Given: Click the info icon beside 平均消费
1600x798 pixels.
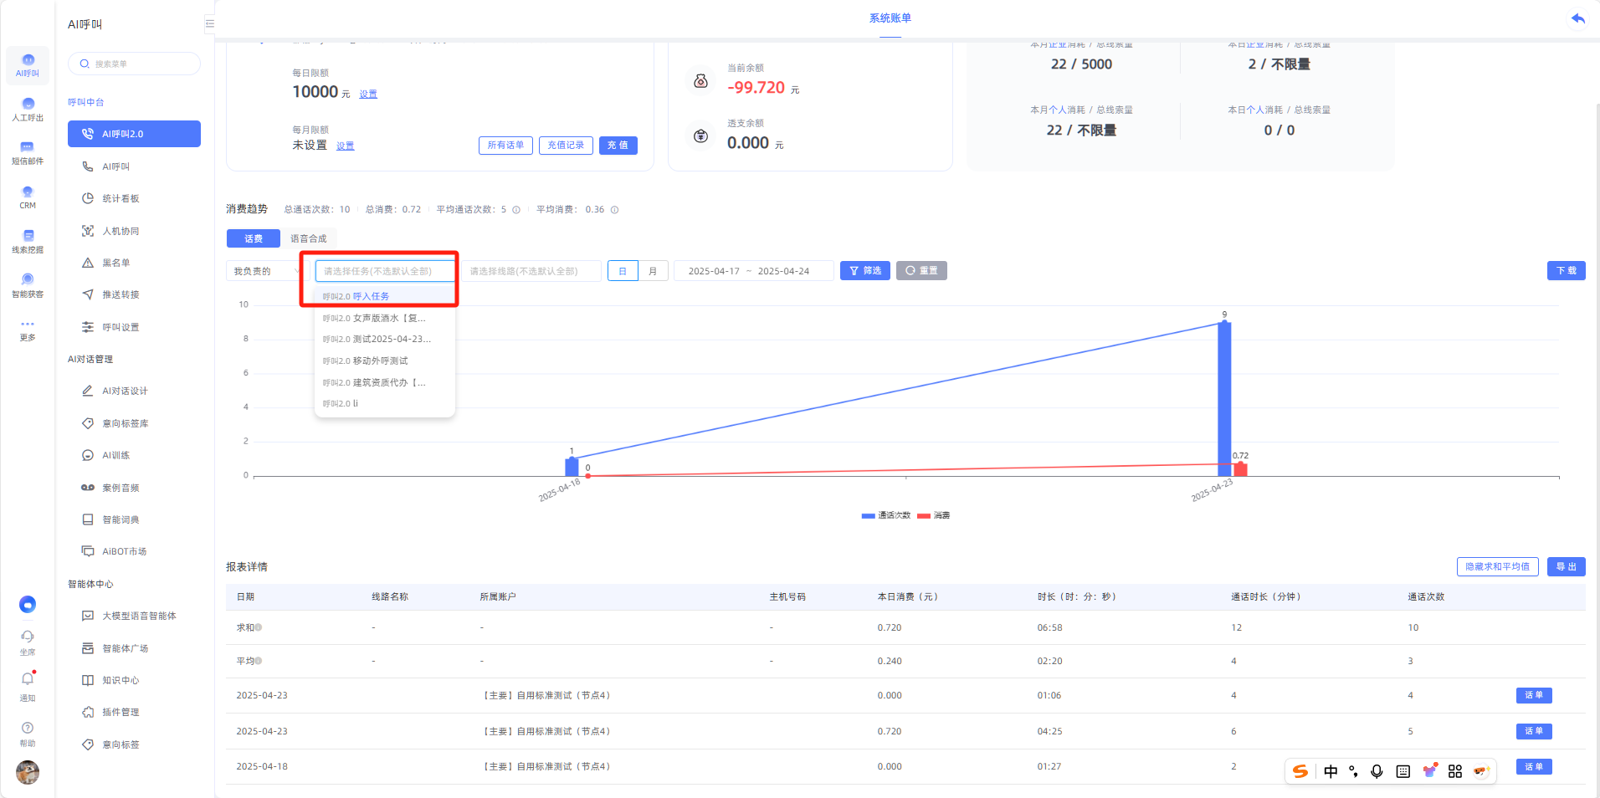Looking at the screenshot, I should [x=614, y=210].
